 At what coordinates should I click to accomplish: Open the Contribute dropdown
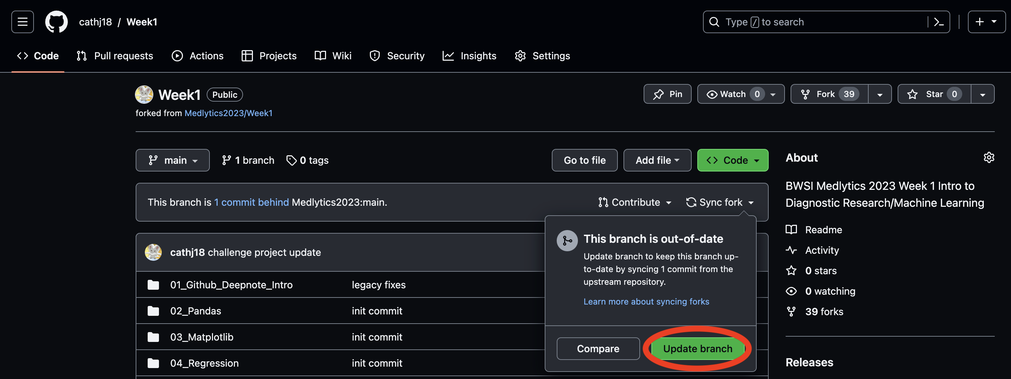coord(635,202)
